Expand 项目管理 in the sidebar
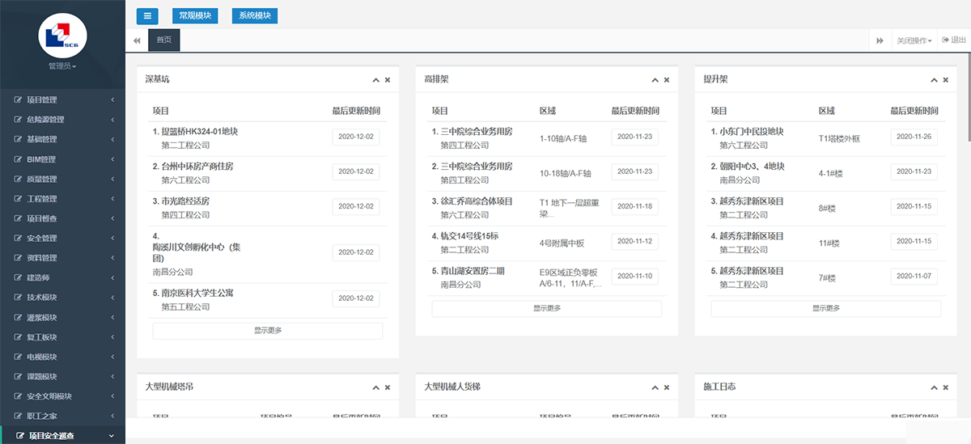 coord(62,100)
